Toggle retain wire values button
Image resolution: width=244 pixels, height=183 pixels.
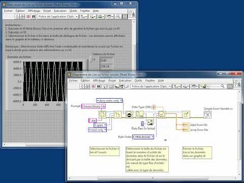pos(111,86)
